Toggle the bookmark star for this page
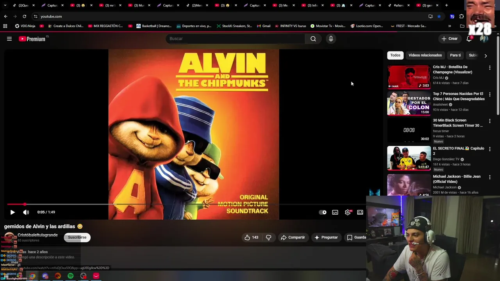The image size is (500, 281). pyautogui.click(x=439, y=16)
